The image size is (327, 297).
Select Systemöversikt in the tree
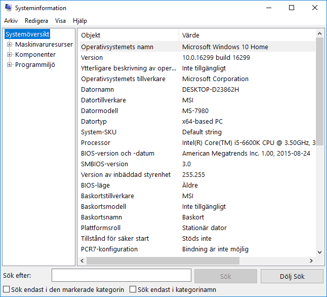coord(27,34)
